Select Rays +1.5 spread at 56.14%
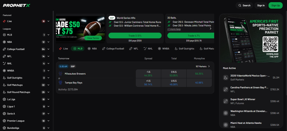287x131 pixels. (148, 83)
